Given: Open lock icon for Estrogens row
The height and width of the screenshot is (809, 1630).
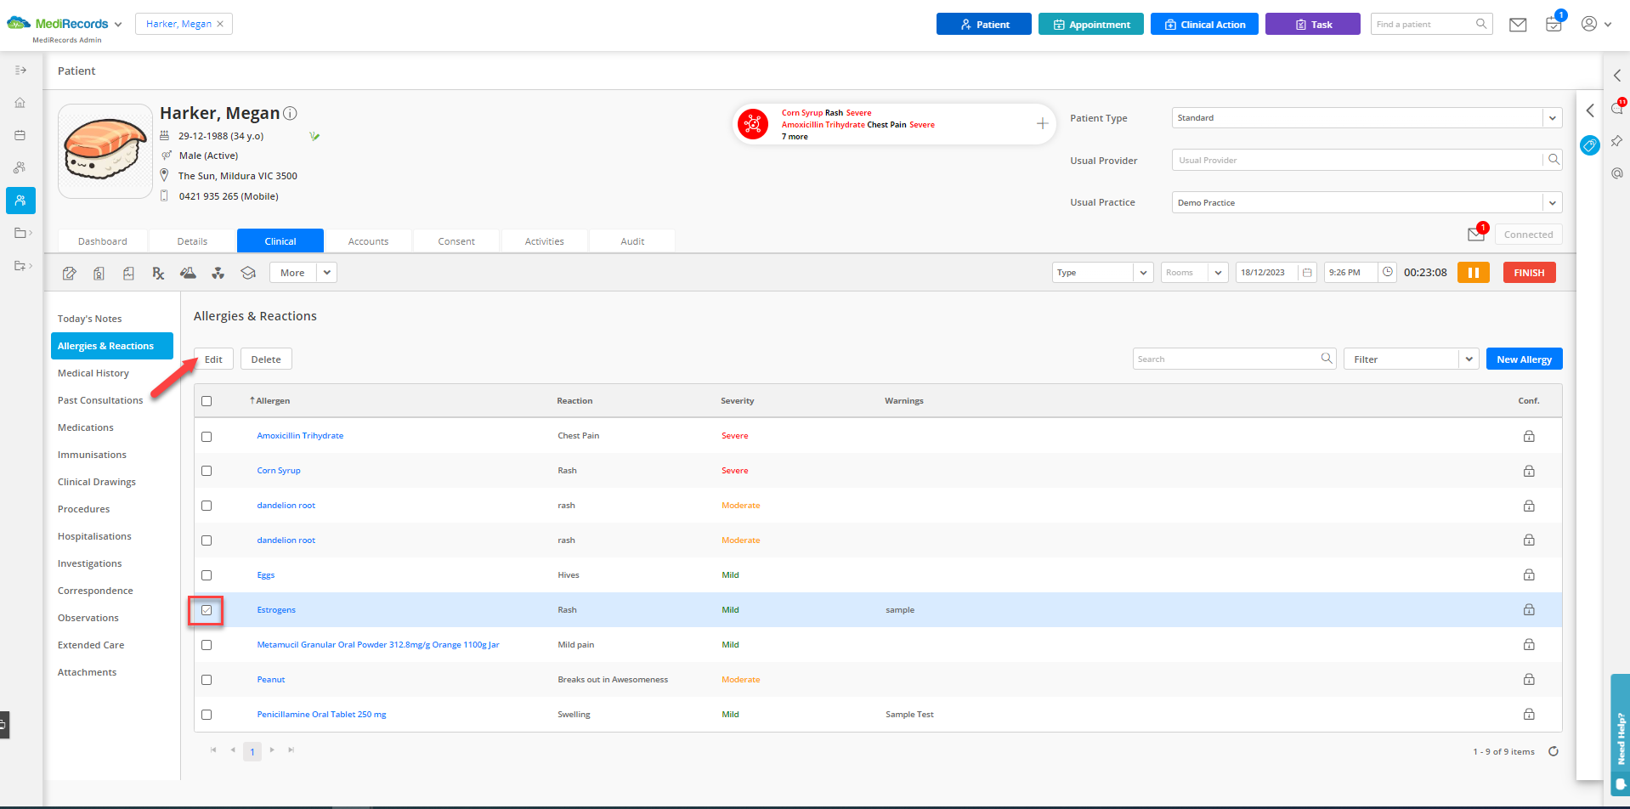Looking at the screenshot, I should pyautogui.click(x=1529, y=609).
